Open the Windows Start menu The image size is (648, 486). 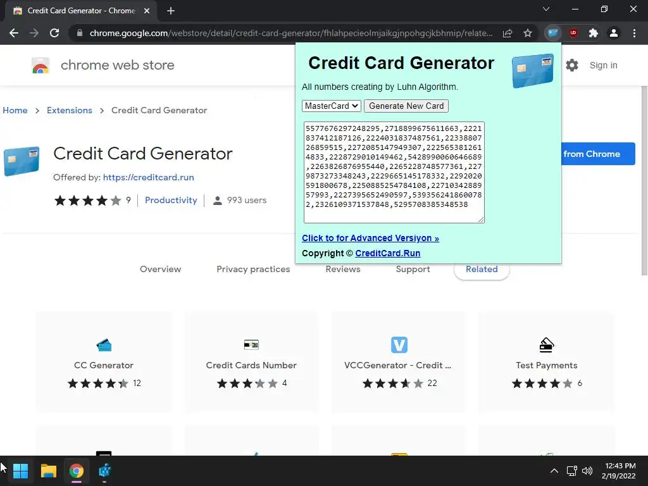[20, 471]
